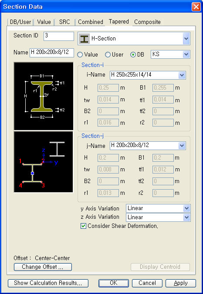Close the Section Data dialog
Image resolution: width=203 pixels, height=294 pixels.
[x=196, y=7]
